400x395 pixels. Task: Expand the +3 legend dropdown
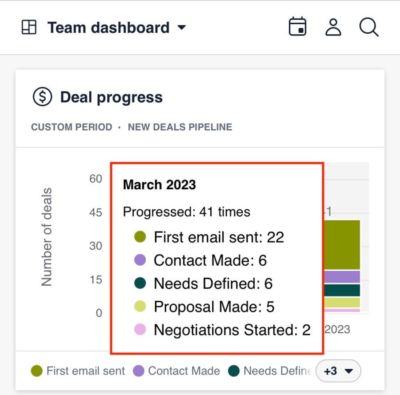click(338, 371)
